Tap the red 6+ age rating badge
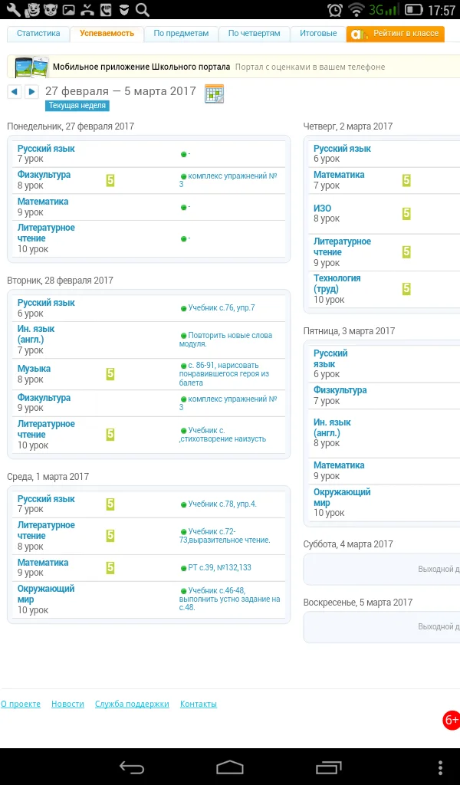This screenshot has width=460, height=785. [x=451, y=720]
